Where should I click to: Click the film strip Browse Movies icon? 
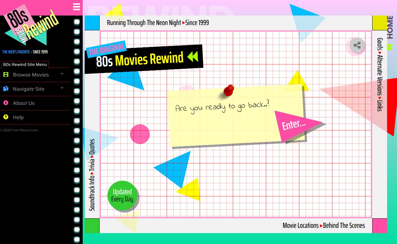click(6, 75)
